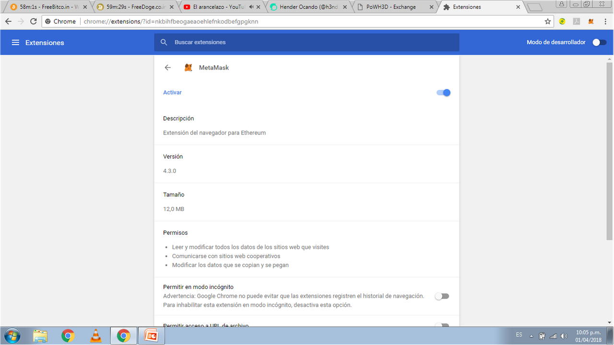Enable Permitir en modo incógnito switch
This screenshot has width=614, height=345.
pyautogui.click(x=442, y=296)
